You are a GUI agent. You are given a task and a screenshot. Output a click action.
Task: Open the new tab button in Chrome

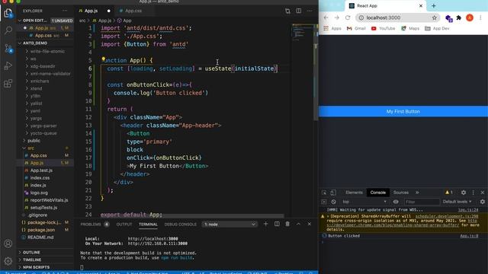coord(434,5)
